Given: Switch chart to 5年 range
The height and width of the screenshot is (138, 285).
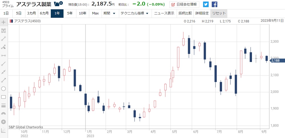Looking at the screenshot, I should click(x=70, y=13).
